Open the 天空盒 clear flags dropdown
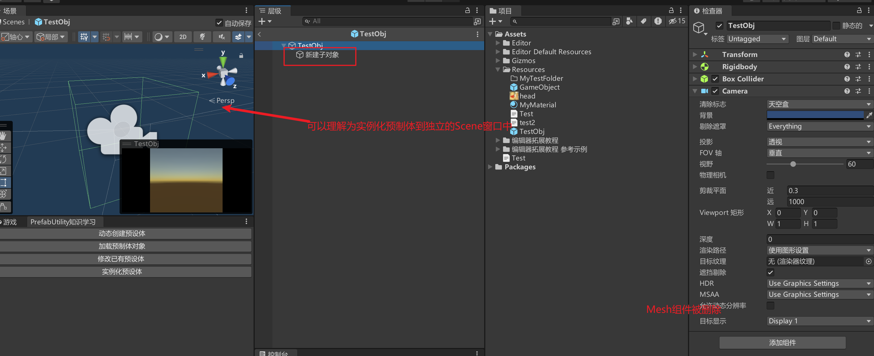 [x=819, y=104]
